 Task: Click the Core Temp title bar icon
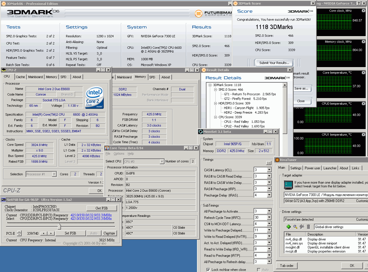tap(107, 148)
